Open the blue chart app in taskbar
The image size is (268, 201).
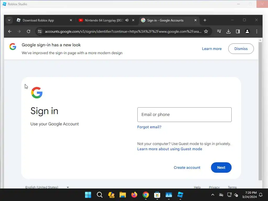[169, 195]
